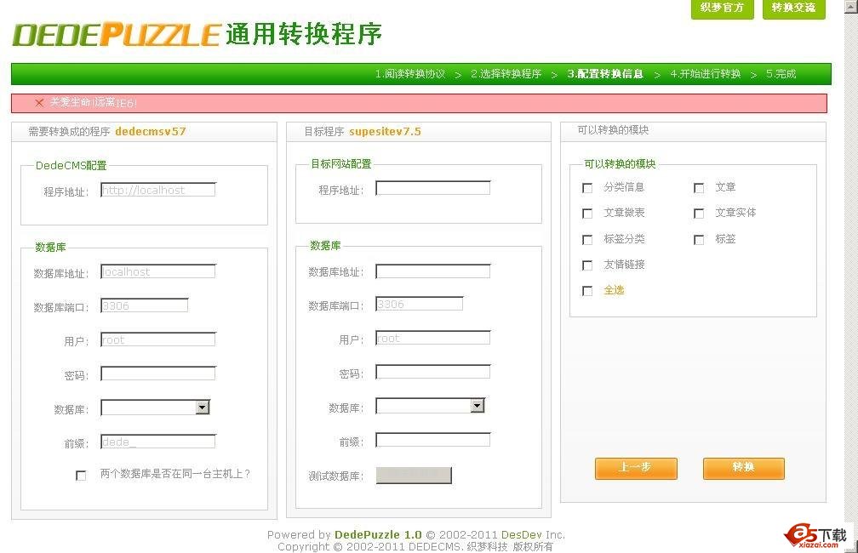
Task: Focus the 目标网站配置 程序地址 field
Action: tap(432, 188)
